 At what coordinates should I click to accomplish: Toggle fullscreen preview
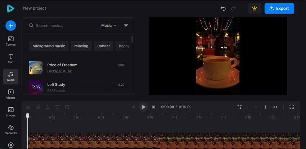coord(292,107)
